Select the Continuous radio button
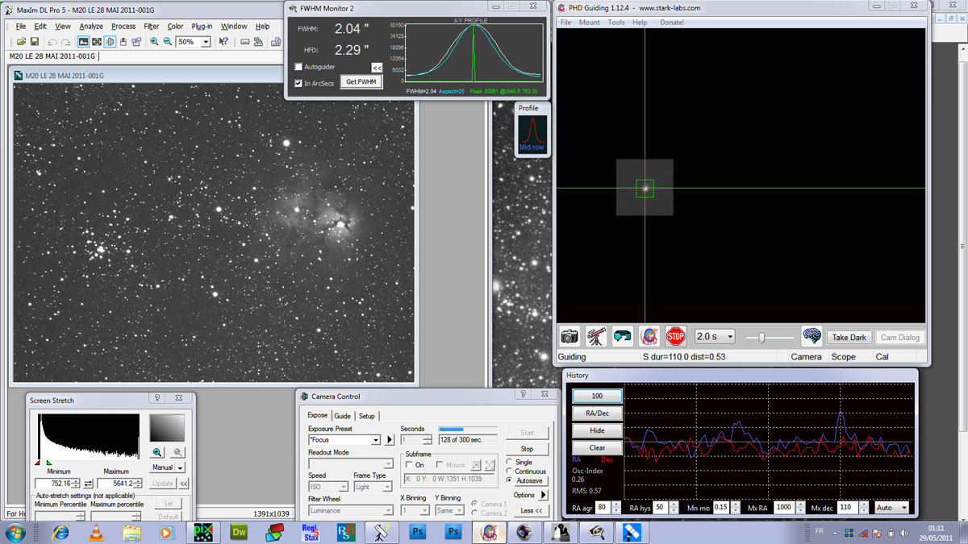Image resolution: width=968 pixels, height=544 pixels. [510, 471]
